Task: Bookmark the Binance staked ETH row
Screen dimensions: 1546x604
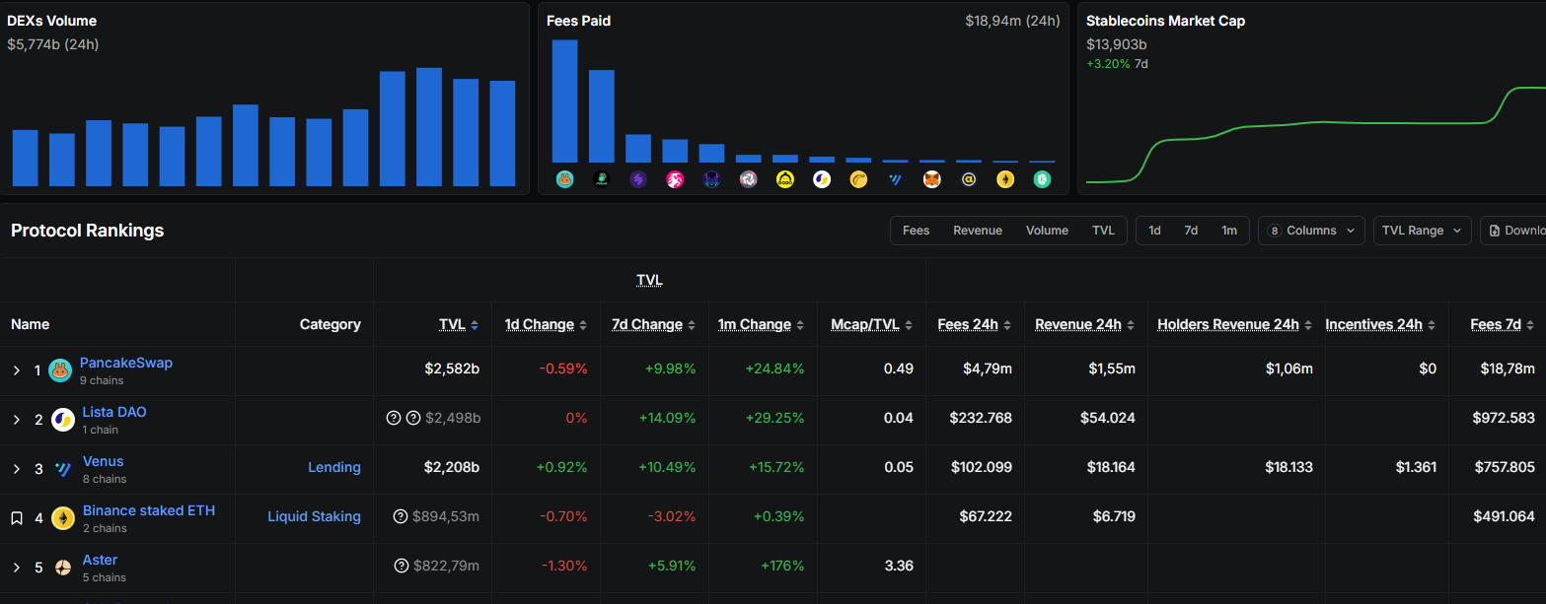Action: tap(17, 518)
